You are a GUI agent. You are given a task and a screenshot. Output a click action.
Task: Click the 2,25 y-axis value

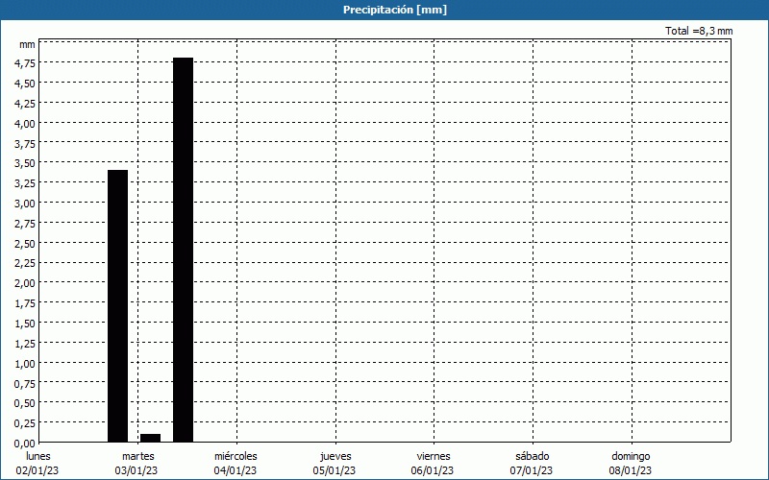[25, 263]
